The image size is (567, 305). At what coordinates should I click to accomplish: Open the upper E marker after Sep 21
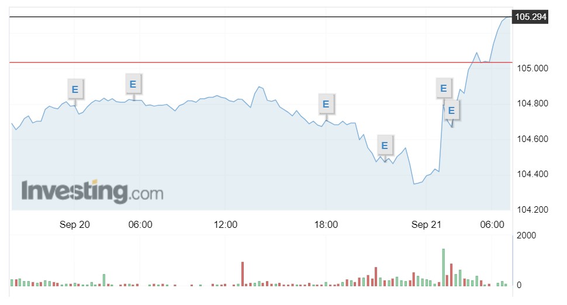pyautogui.click(x=443, y=88)
